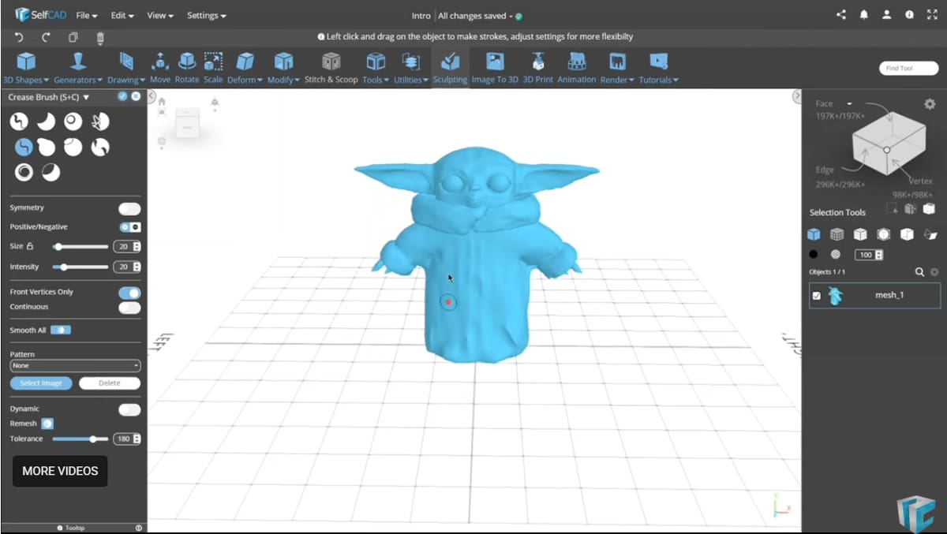Click the Size slider track
The width and height of the screenshot is (947, 534).
point(80,247)
